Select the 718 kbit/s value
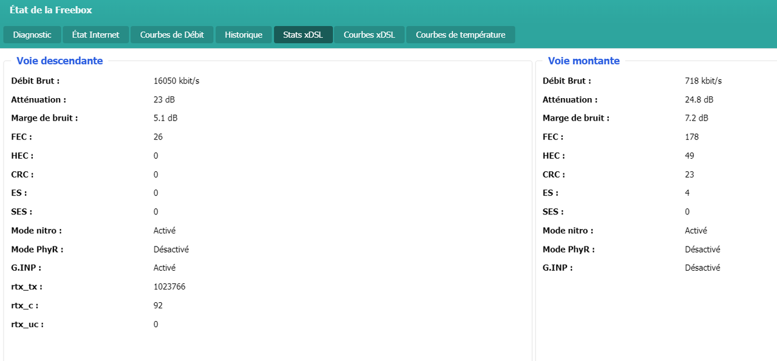777x361 pixels. coord(704,81)
